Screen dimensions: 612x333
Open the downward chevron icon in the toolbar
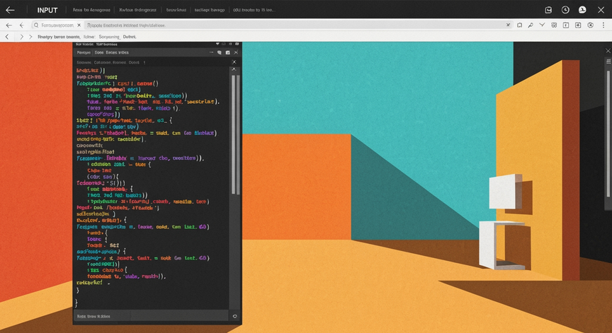pos(542,25)
